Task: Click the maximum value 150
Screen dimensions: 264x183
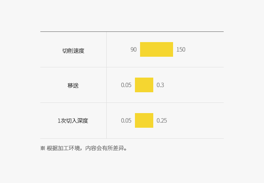Action: 181,50
